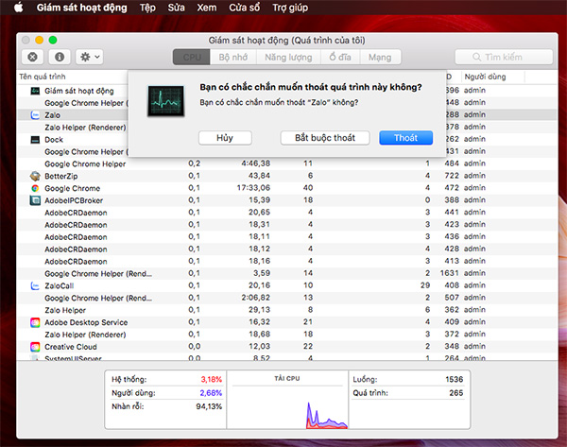Select Google Chrome Helper (Rend... row PID 1631
Screen dimensions: 567x447
point(288,273)
